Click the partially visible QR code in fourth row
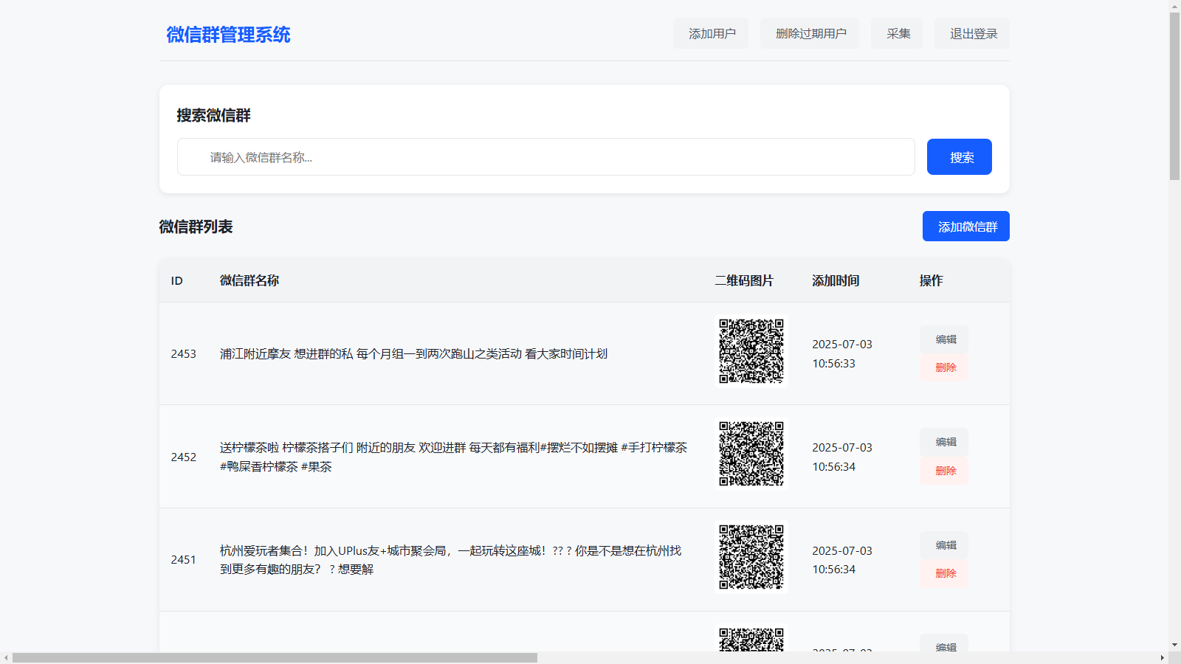Image resolution: width=1181 pixels, height=664 pixels. click(751, 639)
